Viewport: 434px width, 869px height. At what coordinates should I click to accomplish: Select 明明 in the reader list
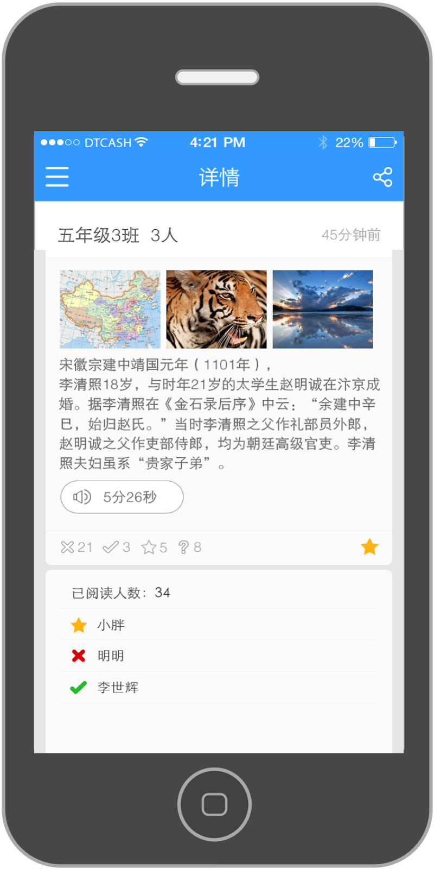[219, 656]
